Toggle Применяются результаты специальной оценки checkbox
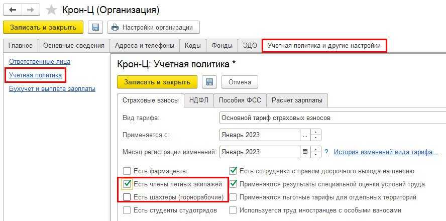 [234, 184]
